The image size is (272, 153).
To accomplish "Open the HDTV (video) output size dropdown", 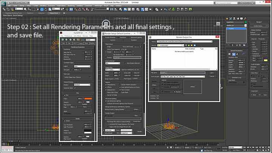I will (x=113, y=70).
